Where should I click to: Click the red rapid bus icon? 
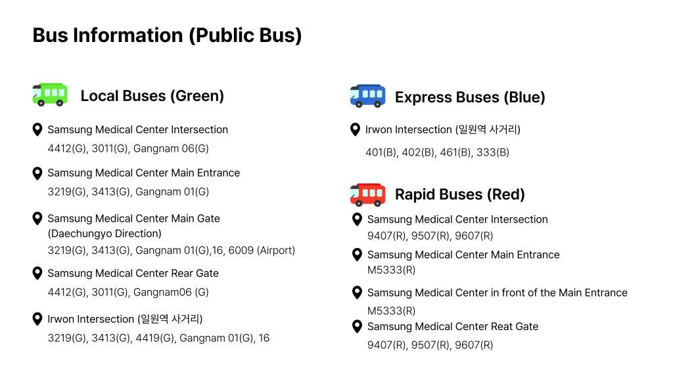pyautogui.click(x=367, y=194)
